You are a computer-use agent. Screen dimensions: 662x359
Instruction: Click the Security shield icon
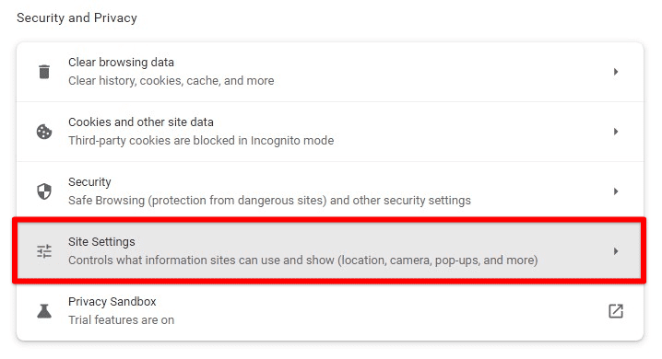point(44,191)
